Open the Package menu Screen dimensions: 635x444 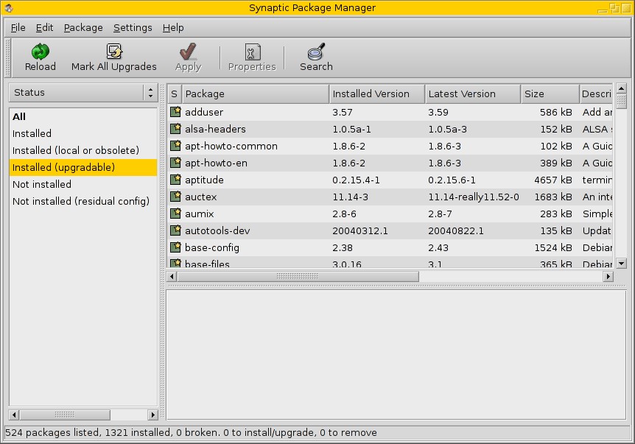(83, 28)
